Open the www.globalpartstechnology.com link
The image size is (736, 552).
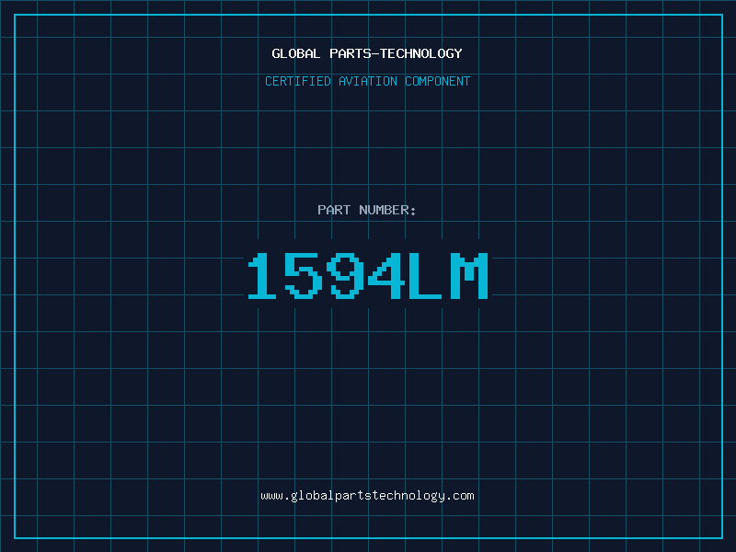367,496
